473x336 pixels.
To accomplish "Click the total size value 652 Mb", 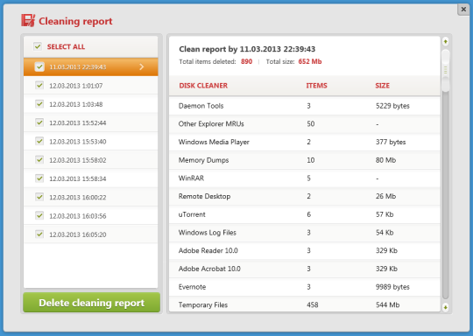I will [x=310, y=61].
